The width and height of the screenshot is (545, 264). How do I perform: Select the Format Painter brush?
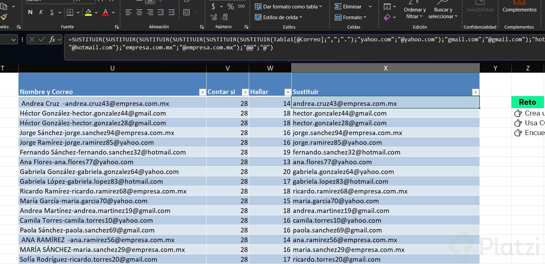pyautogui.click(x=4, y=17)
